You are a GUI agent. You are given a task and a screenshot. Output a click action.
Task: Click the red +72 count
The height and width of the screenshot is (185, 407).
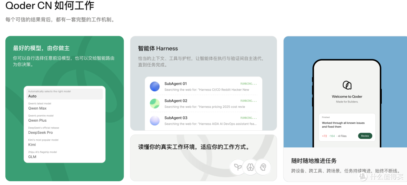tap(324, 136)
